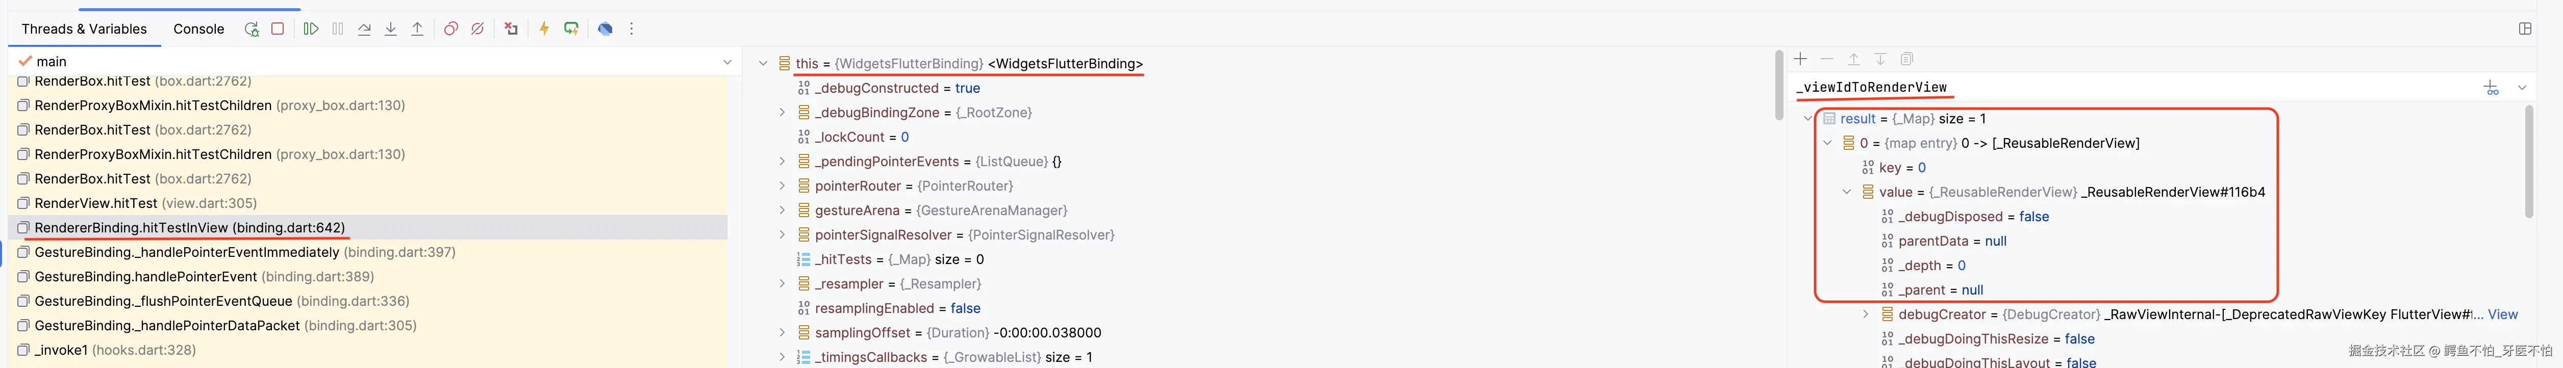The height and width of the screenshot is (368, 2563).
Task: Click the Step Out arrow
Action: (x=417, y=29)
